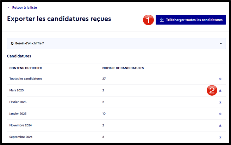The image size is (231, 145).
Task: Download the Mars 2025 candidatures file
Action: point(220,90)
